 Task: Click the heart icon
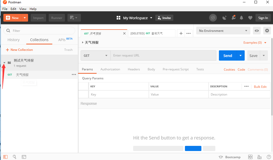(x=250, y=18)
